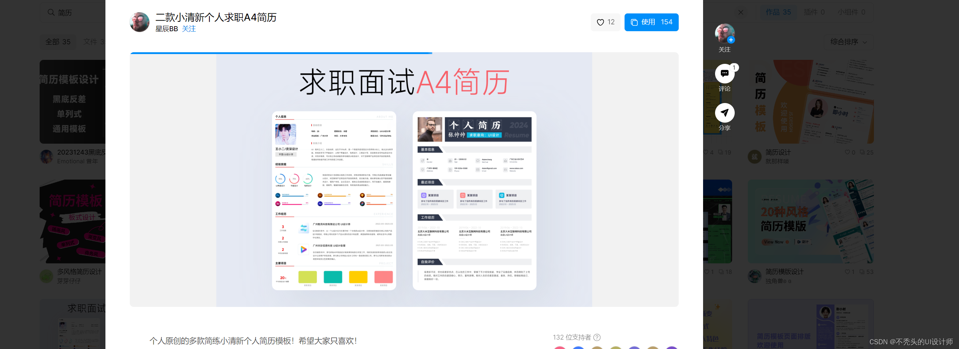Open 星辰BB author avatar in header
This screenshot has height=349, width=959.
pos(139,22)
